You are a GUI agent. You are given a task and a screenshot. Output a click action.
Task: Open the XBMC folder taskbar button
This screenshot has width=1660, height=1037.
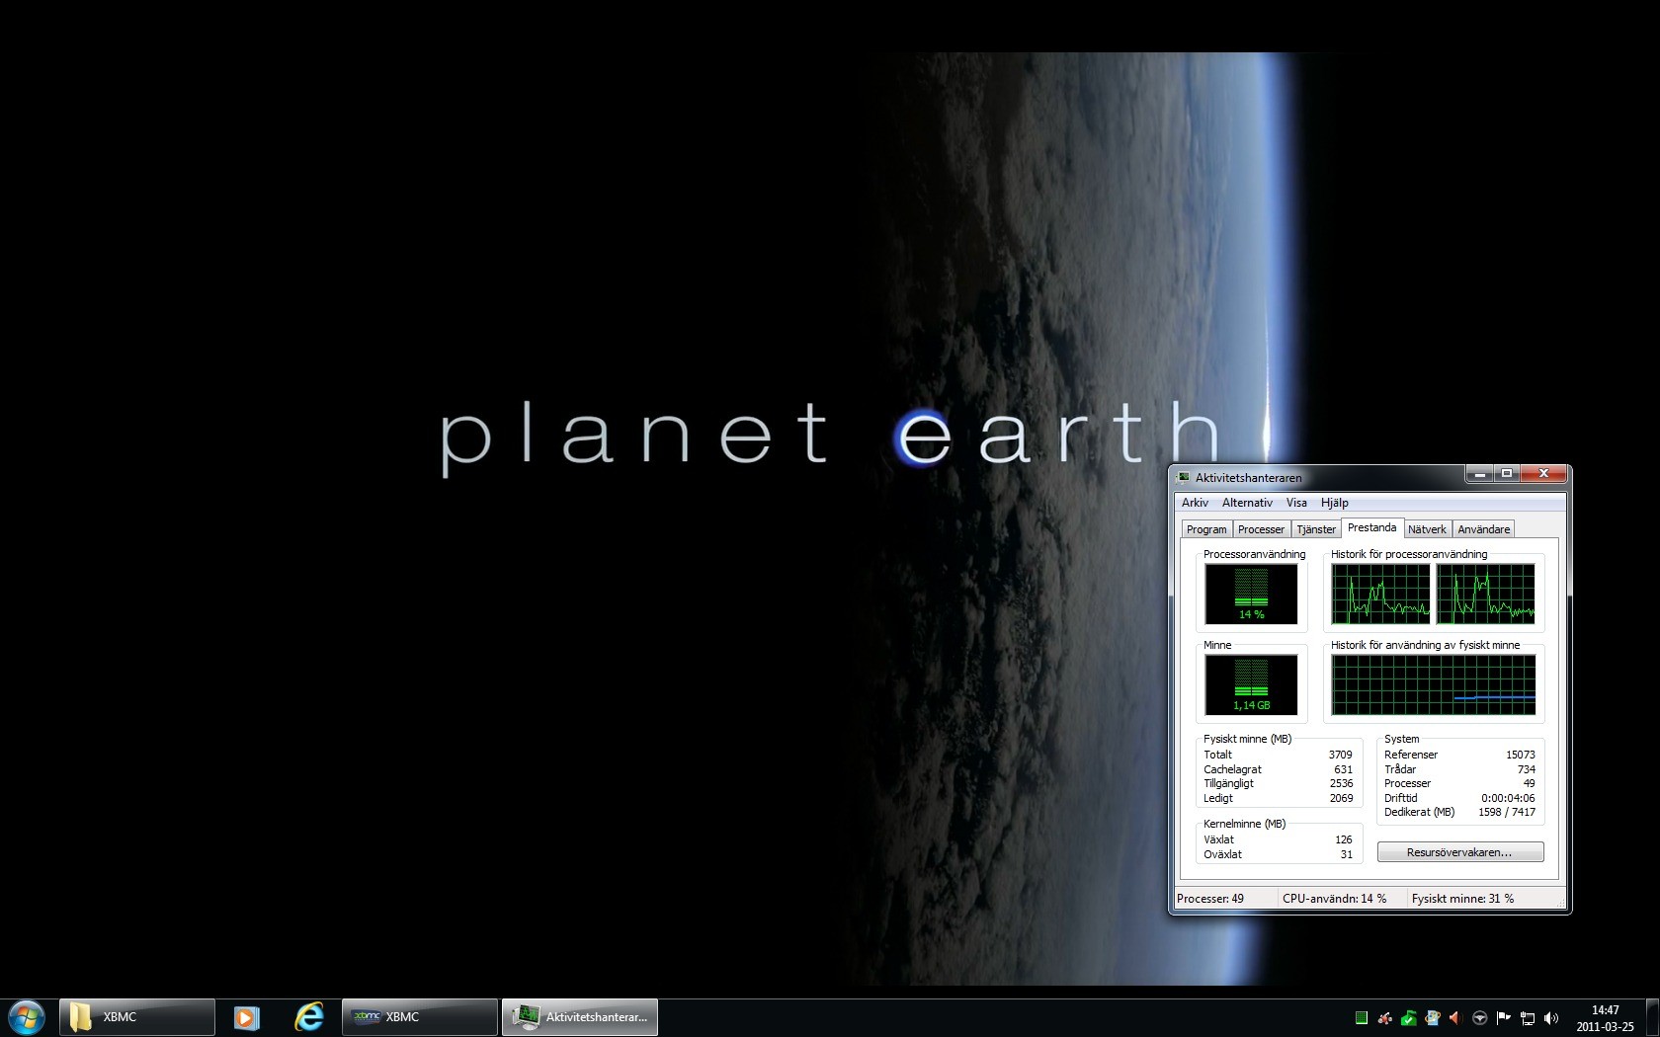(x=137, y=1017)
